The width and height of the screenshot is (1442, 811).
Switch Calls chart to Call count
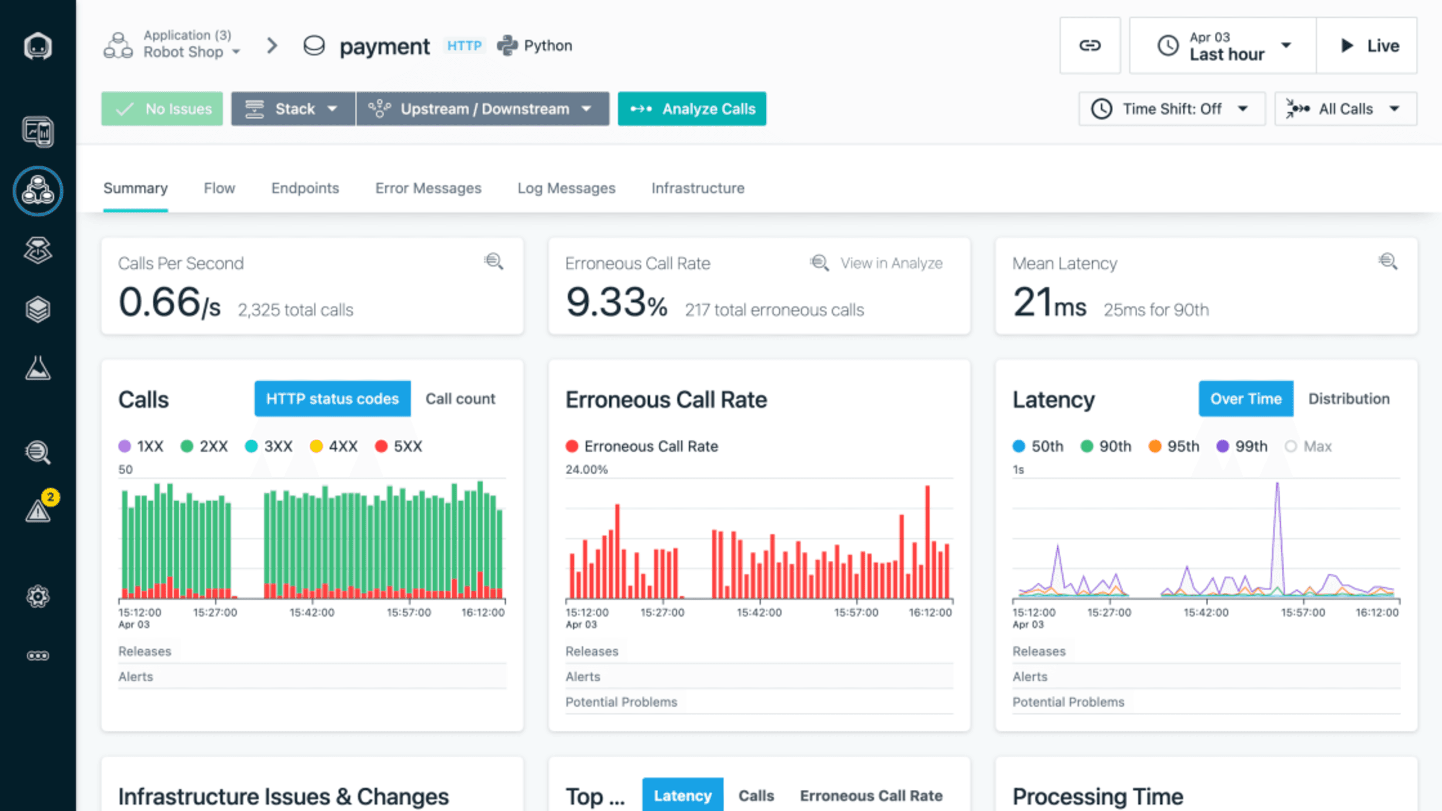(459, 399)
